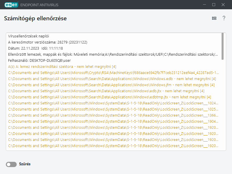
Task: Click the 'Szűrés' label text
Action: (25, 164)
